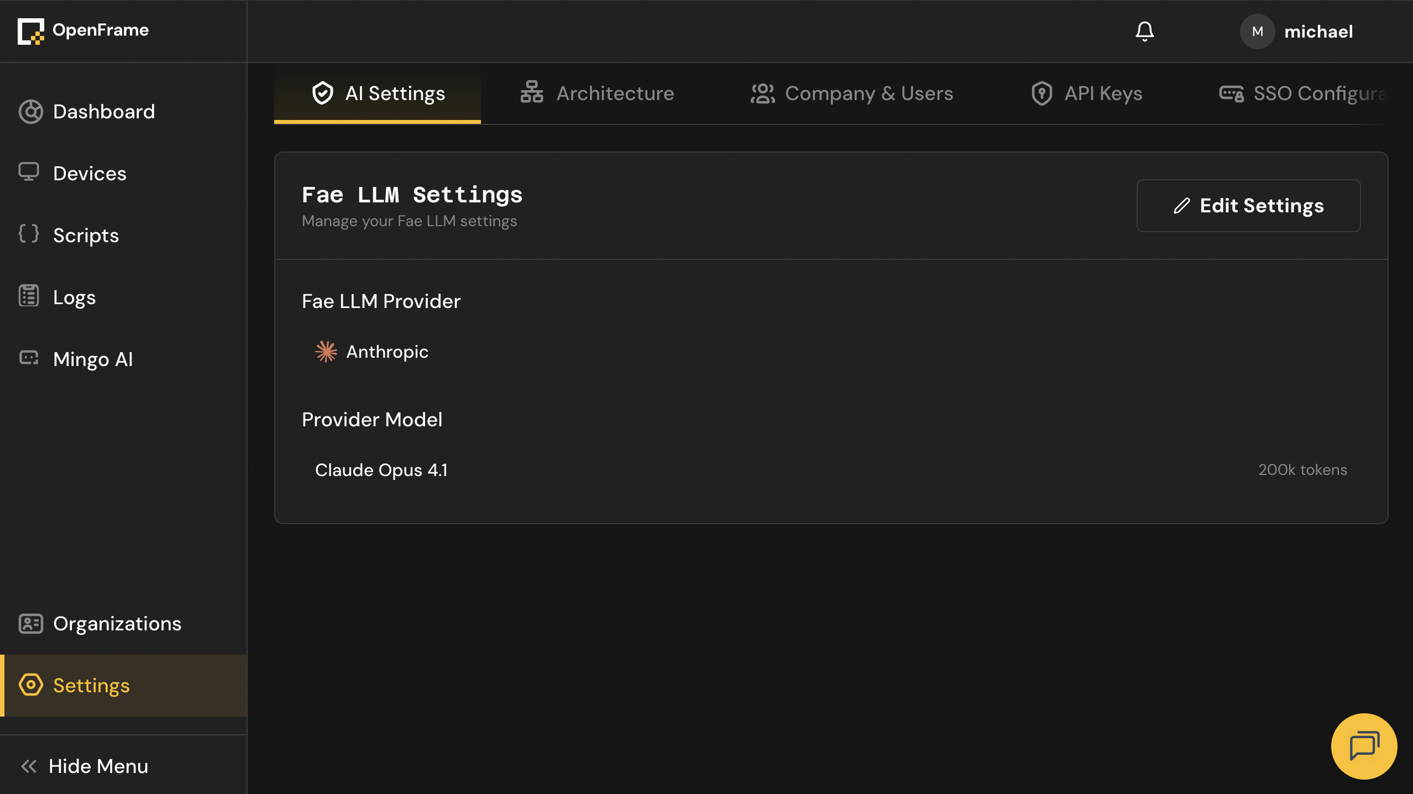Click the Scripts curly braces icon
The width and height of the screenshot is (1413, 794).
[29, 234]
